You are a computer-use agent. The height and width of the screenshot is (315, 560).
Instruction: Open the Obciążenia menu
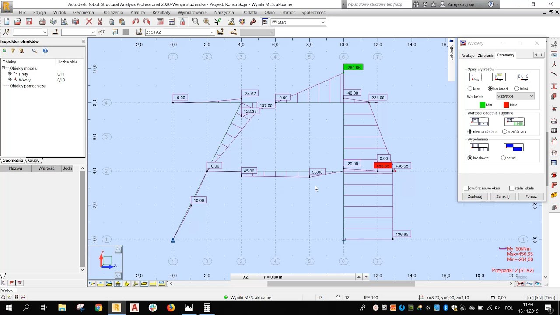pos(112,13)
